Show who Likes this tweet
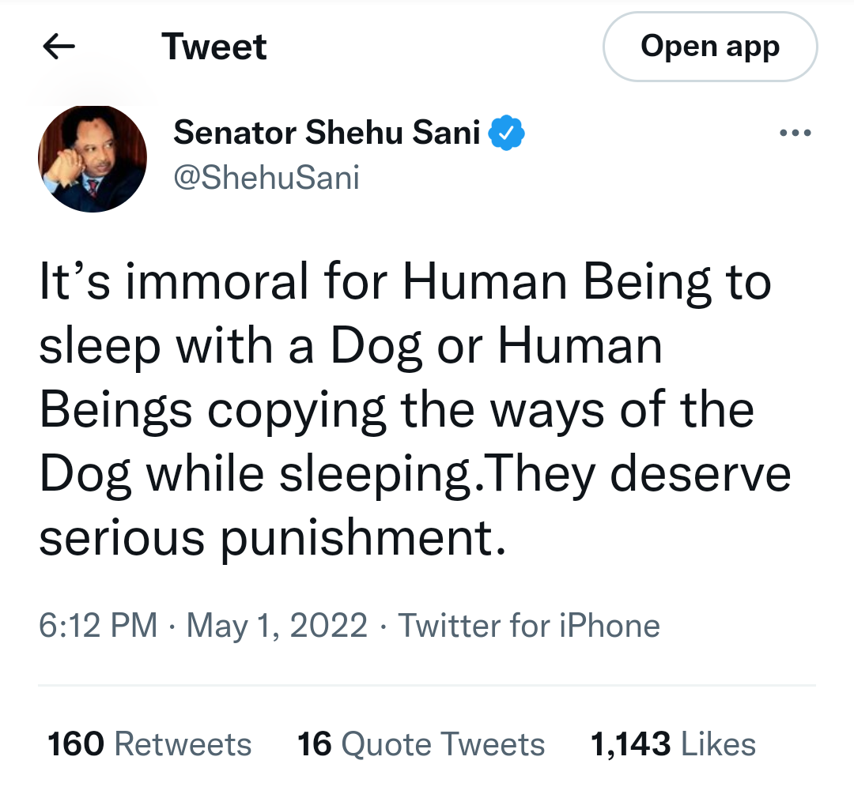This screenshot has height=798, width=854. [673, 744]
